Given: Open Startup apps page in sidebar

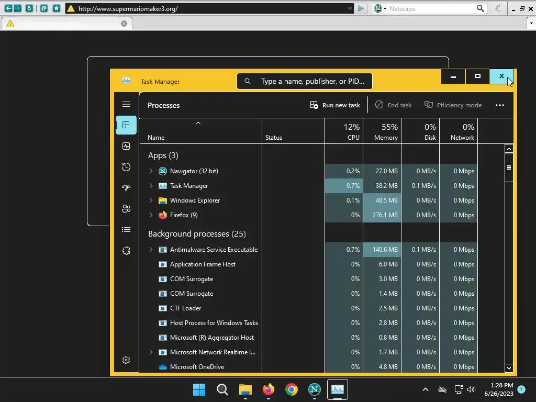Looking at the screenshot, I should 126,188.
